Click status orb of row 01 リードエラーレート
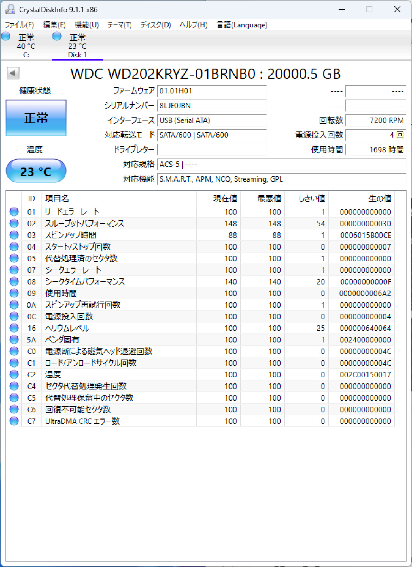412x567 pixels. [x=14, y=212]
